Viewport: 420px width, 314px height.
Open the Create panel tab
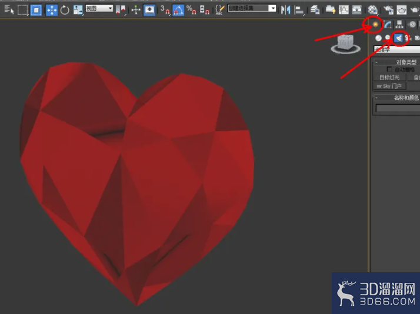[x=375, y=25]
